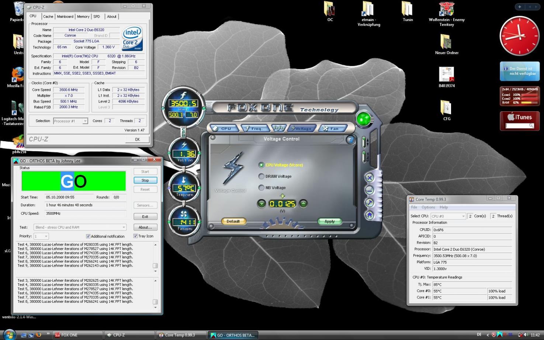This screenshot has width=544, height=340.
Task: Open the Voltage section in Fox One
Action: pos(302,129)
